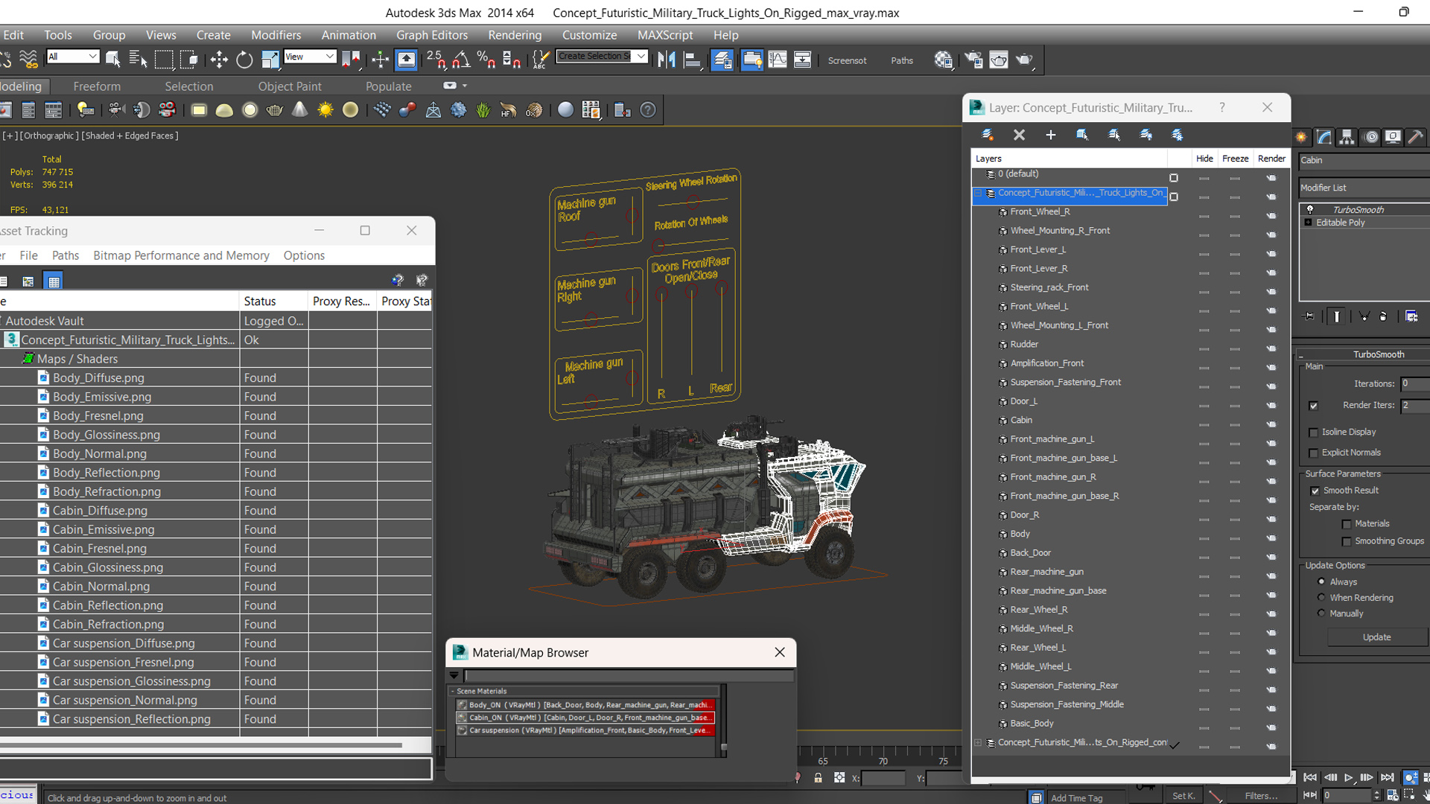Open the selection filter All dropdown

click(x=73, y=57)
